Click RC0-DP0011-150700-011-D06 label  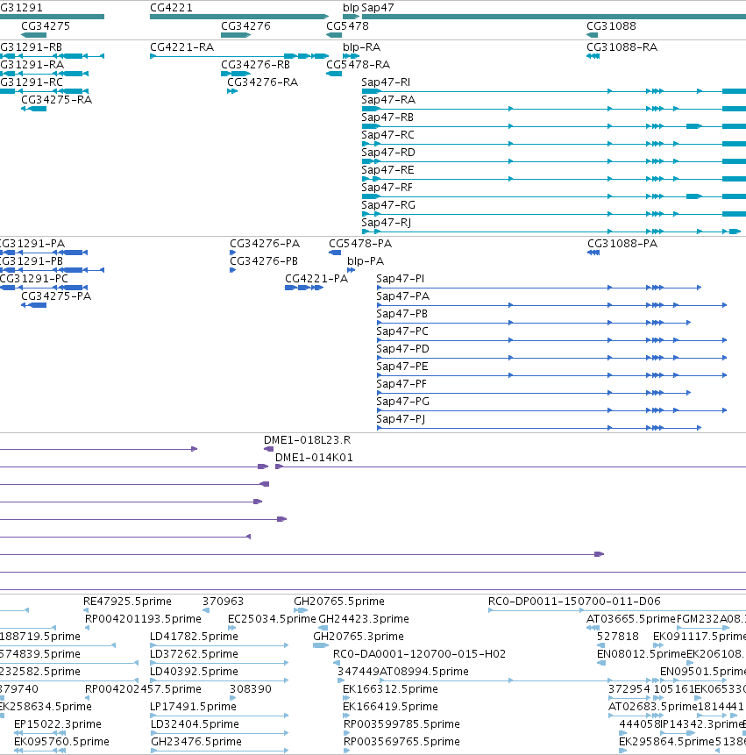tap(573, 602)
